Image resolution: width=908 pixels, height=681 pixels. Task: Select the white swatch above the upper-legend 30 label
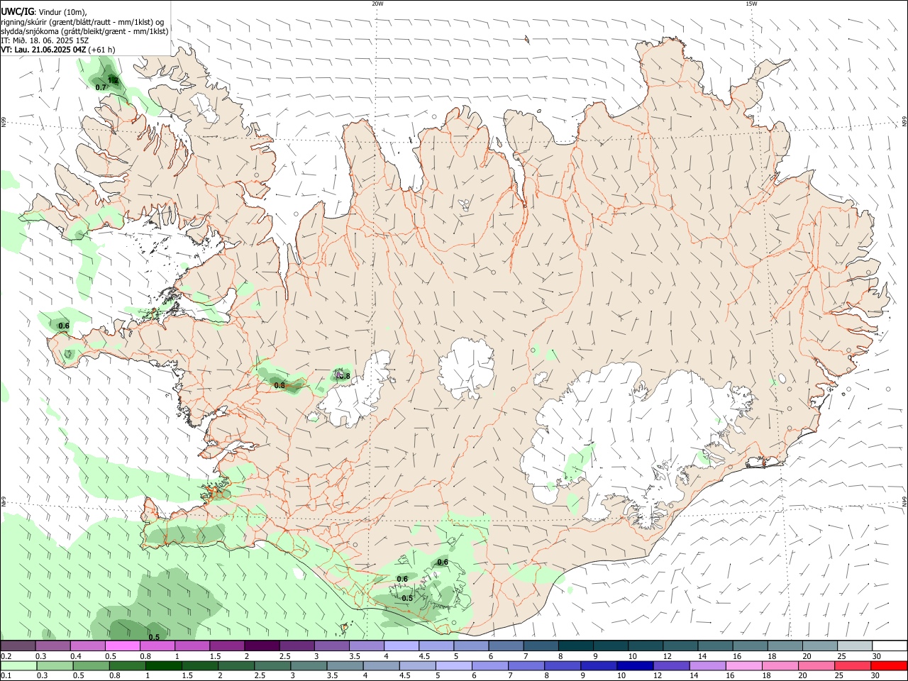click(x=890, y=646)
